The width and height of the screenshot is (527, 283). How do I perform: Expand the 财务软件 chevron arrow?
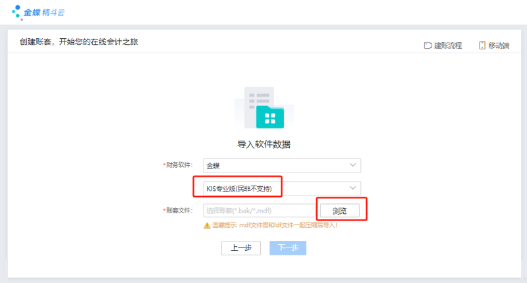click(x=352, y=165)
